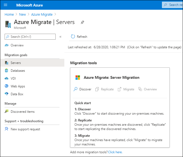Click the Overview cloud icon in sidebar
The height and width of the screenshot is (157, 183).
[6, 45]
